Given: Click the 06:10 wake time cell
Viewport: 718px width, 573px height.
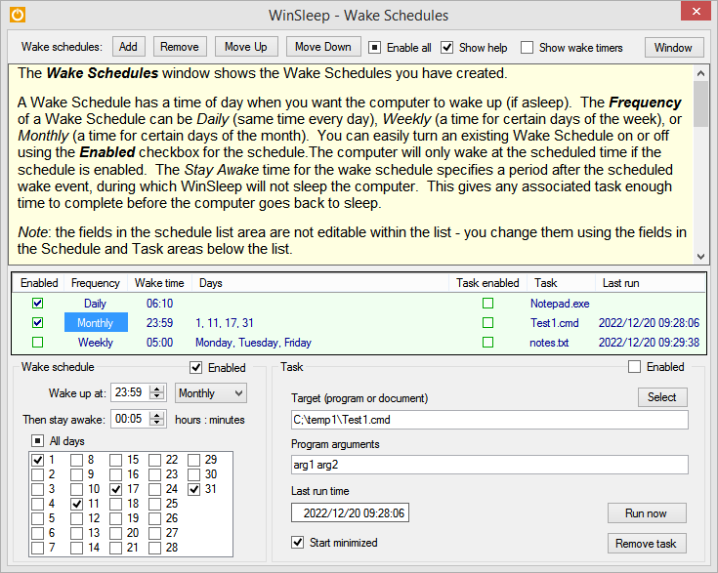Looking at the screenshot, I should point(159,303).
